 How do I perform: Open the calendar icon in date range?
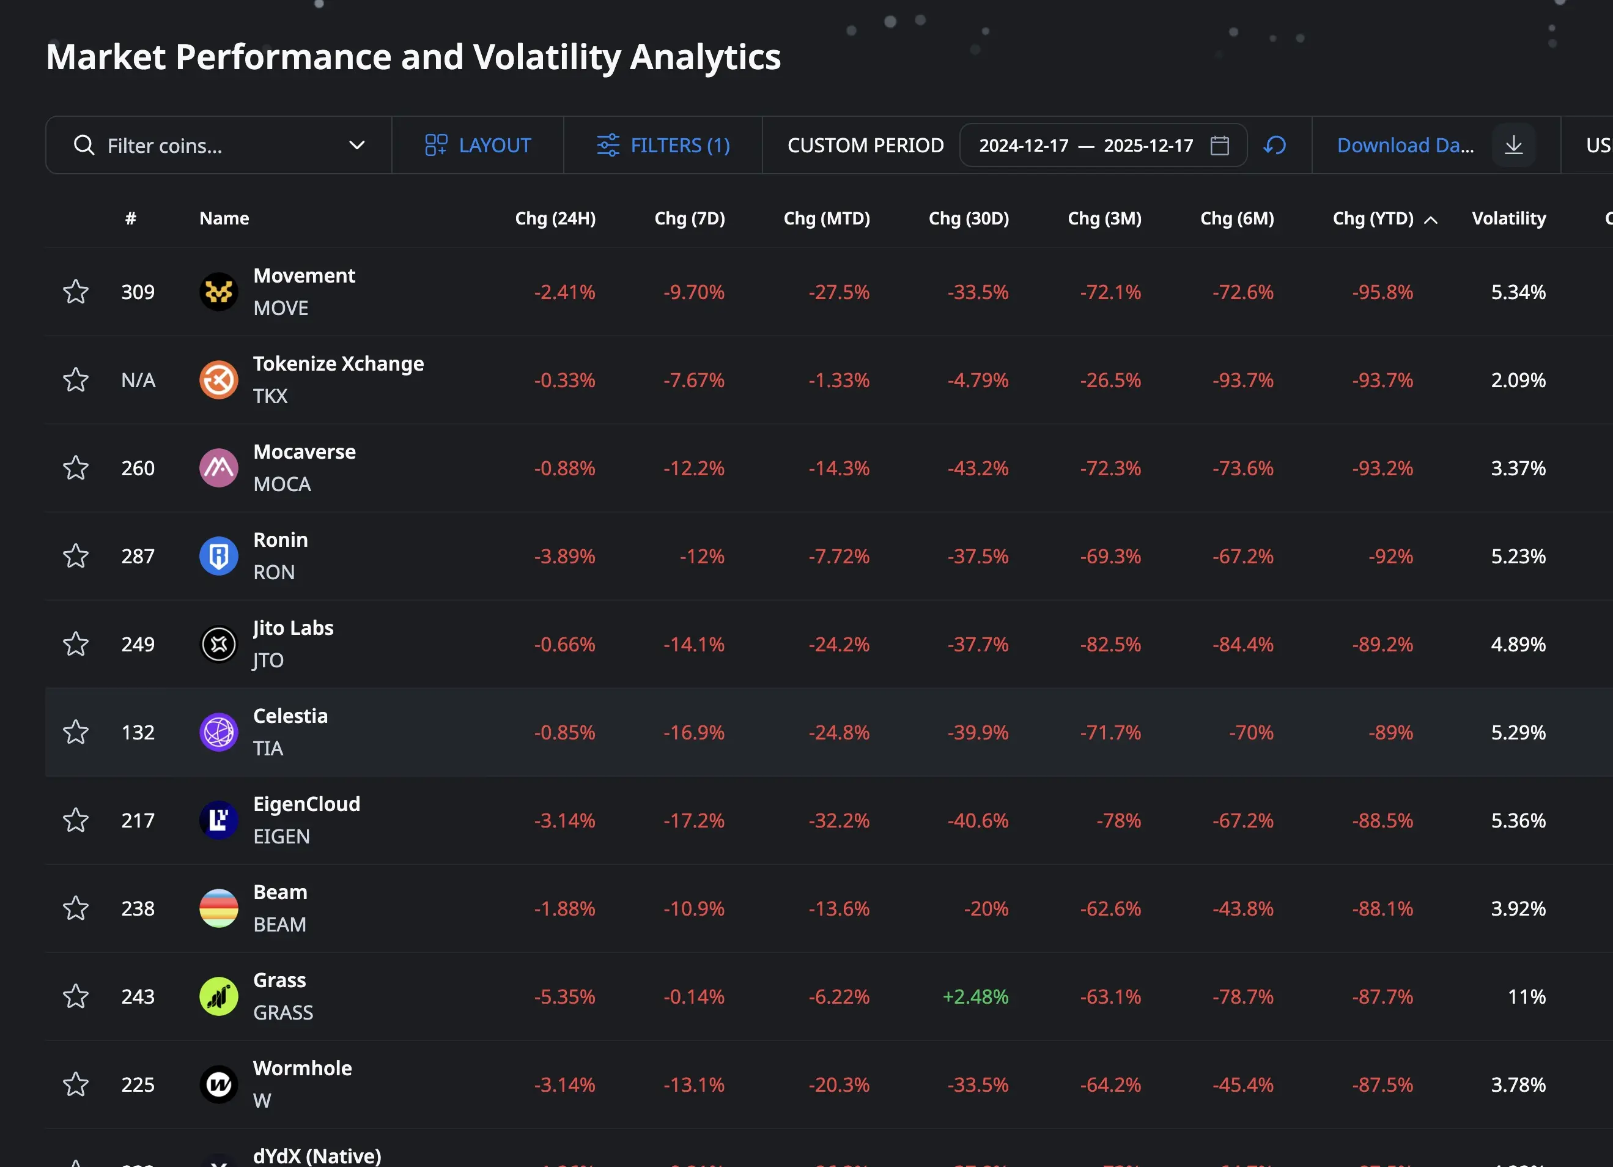pyautogui.click(x=1220, y=145)
